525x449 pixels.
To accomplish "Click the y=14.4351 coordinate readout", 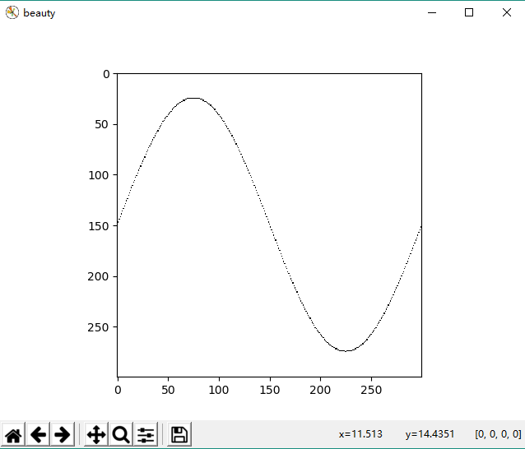I will 430,434.
